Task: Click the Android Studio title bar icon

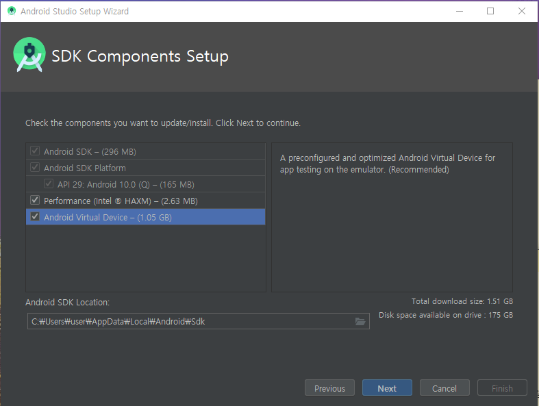Action: (x=12, y=11)
